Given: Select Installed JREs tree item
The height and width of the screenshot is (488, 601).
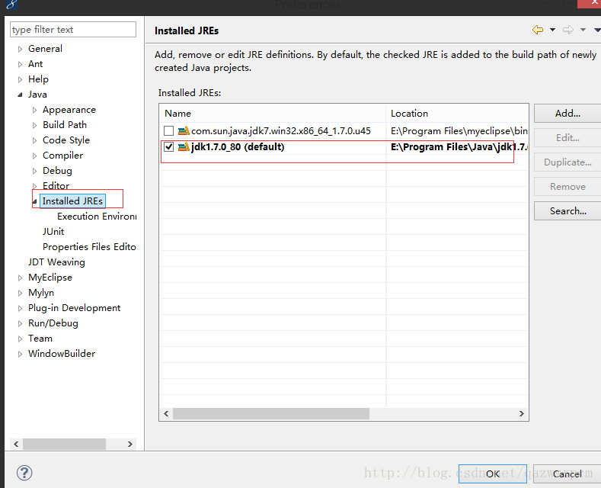Looking at the screenshot, I should [72, 201].
